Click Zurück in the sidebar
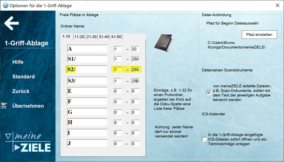284x162 pixels. click(21, 91)
